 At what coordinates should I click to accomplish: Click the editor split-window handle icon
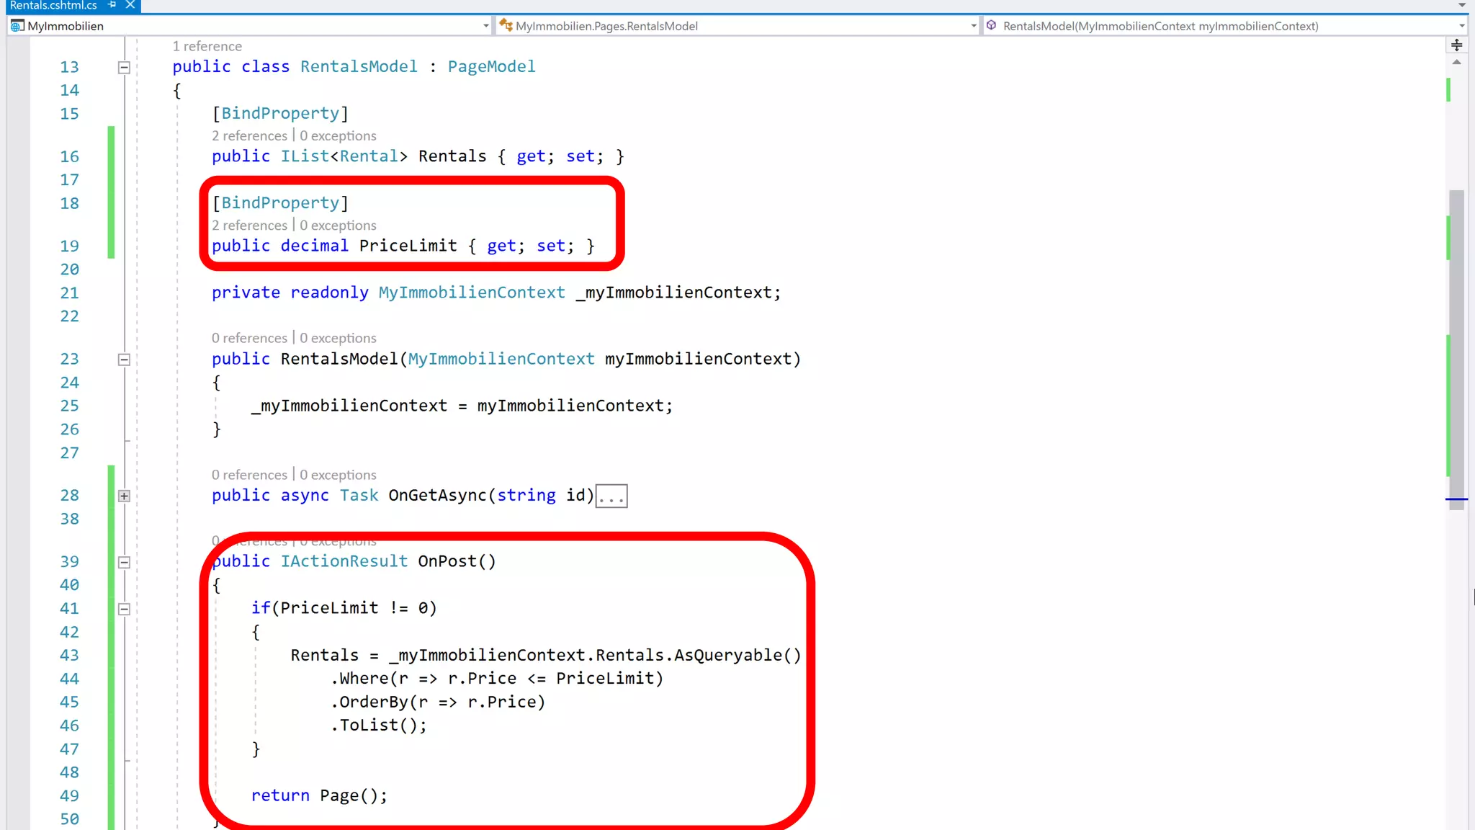point(1456,45)
